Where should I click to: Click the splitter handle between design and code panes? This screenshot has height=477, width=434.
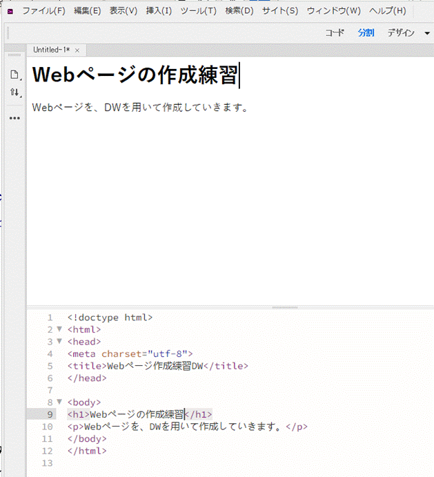pos(284,307)
